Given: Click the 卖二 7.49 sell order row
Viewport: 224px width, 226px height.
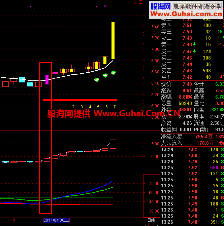Looking at the screenshot, I should [192, 38].
